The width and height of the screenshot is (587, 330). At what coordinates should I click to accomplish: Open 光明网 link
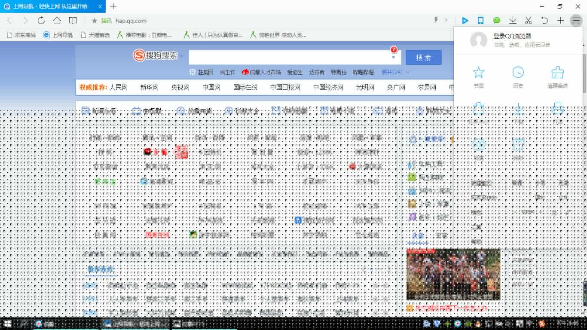click(365, 87)
